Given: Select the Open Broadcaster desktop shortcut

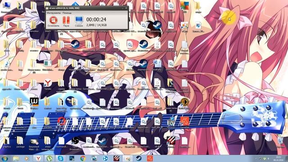Looking at the screenshot, I should 75,143.
